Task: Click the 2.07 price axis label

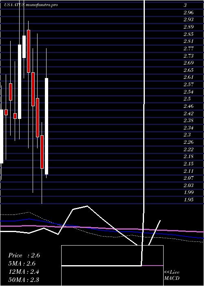Action: click(x=188, y=178)
